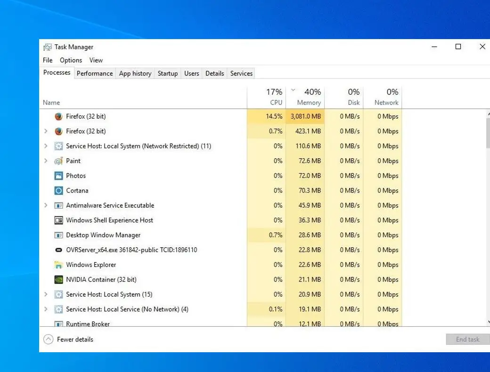Select the 110.6 MB memory value

pos(308,146)
